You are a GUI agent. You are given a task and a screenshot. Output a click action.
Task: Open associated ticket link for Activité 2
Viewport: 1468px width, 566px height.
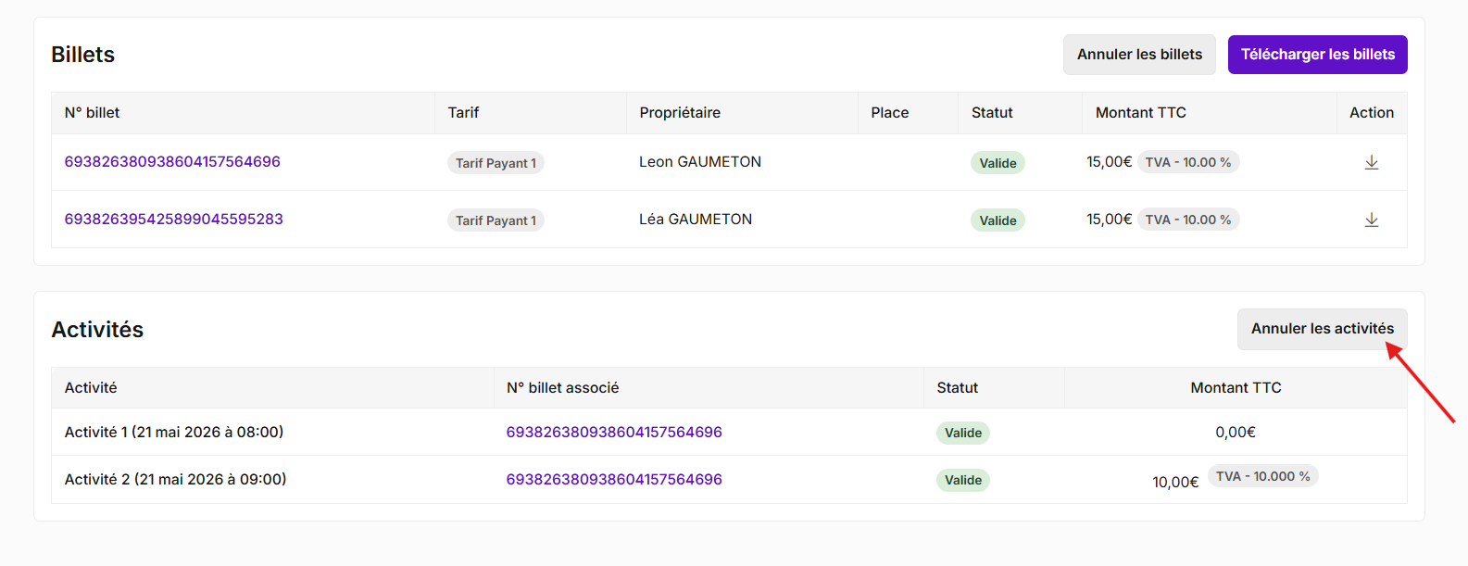(614, 480)
